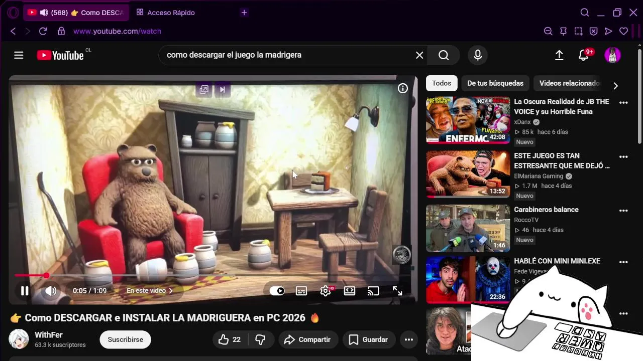Select the 'De tus búsquedas' chip

495,83
